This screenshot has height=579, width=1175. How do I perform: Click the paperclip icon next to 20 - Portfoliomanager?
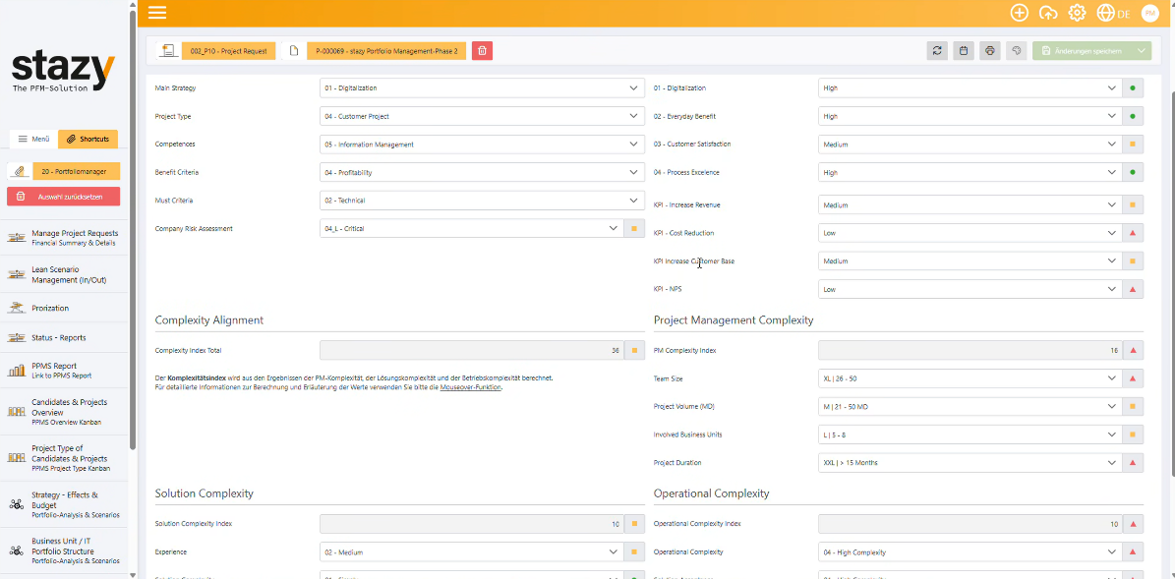[x=20, y=171]
